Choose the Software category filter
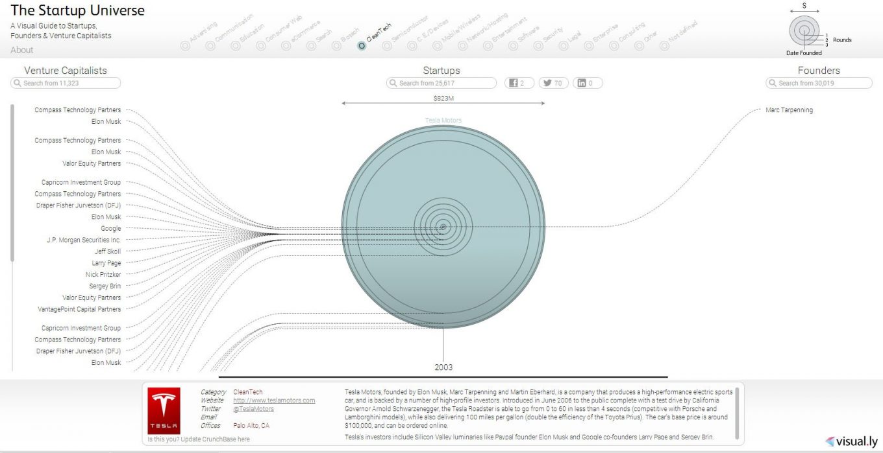 (x=513, y=46)
